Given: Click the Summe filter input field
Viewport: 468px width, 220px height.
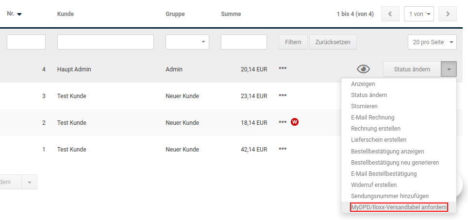Looking at the screenshot, I should point(244,42).
